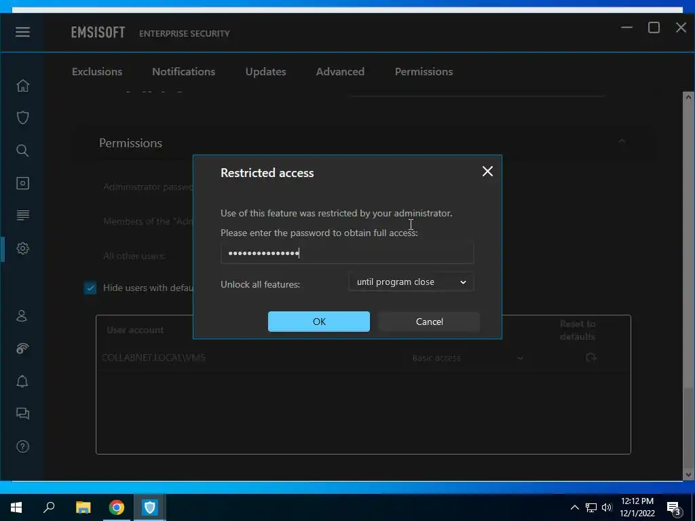Open the Help question mark icon
695x521 pixels.
pos(22,446)
